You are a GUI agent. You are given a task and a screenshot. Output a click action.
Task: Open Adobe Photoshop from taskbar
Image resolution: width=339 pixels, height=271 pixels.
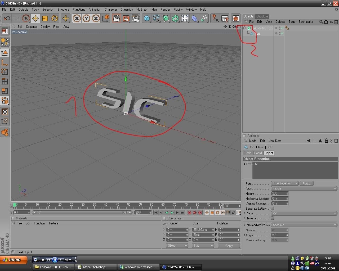coord(96,267)
